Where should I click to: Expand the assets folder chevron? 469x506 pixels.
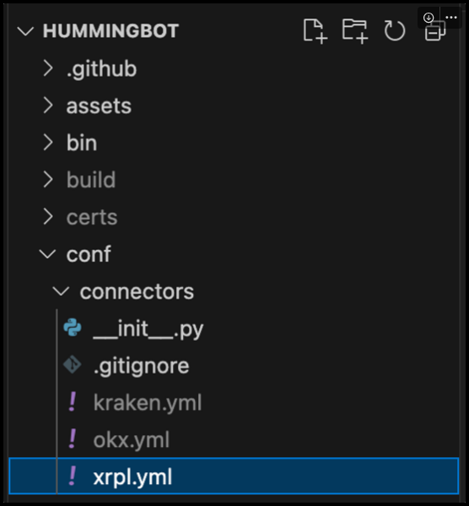click(48, 105)
